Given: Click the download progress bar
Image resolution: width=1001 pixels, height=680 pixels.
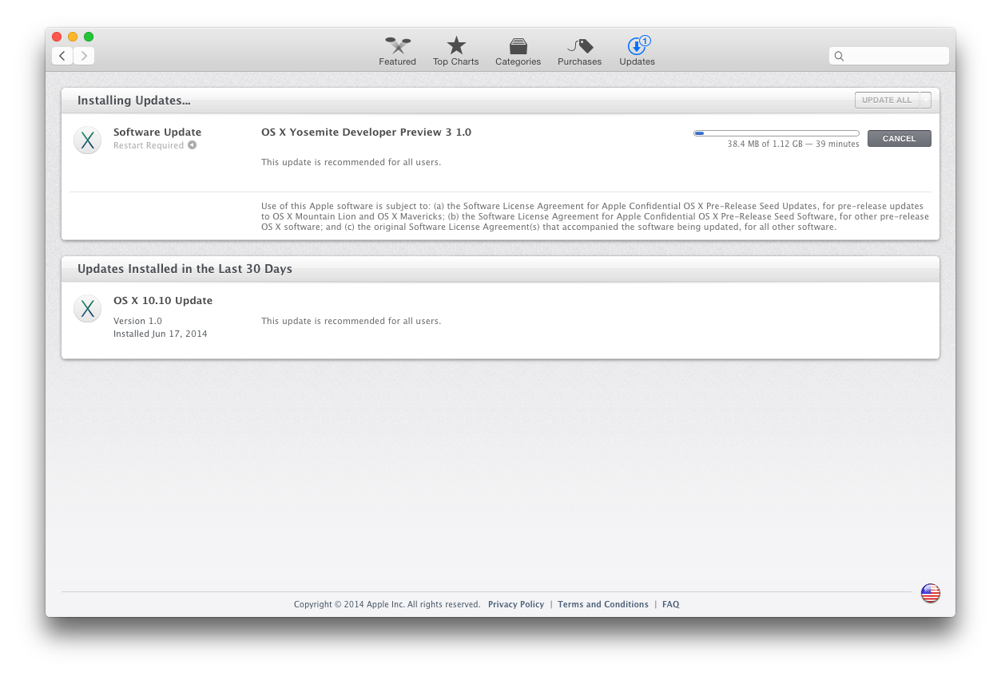Looking at the screenshot, I should click(x=777, y=133).
